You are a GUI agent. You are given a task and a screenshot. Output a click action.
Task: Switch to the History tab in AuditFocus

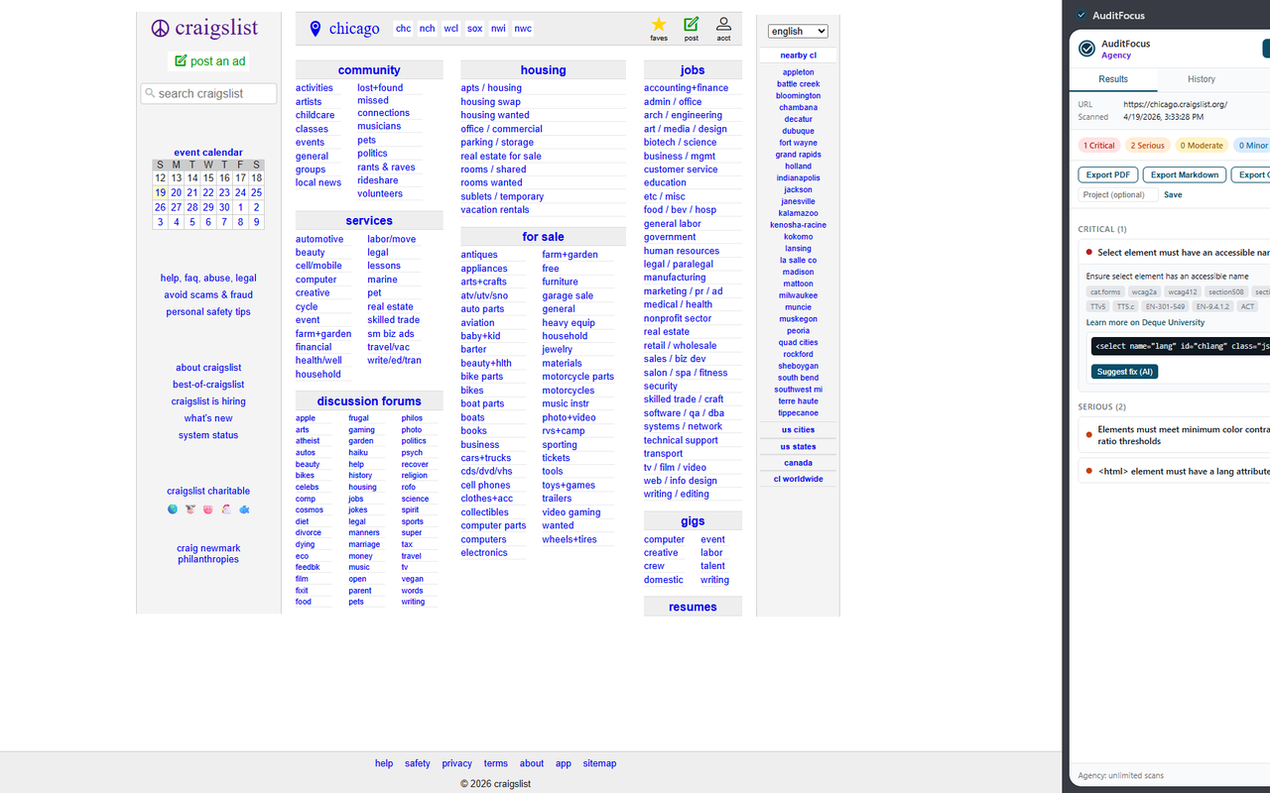pyautogui.click(x=1202, y=79)
